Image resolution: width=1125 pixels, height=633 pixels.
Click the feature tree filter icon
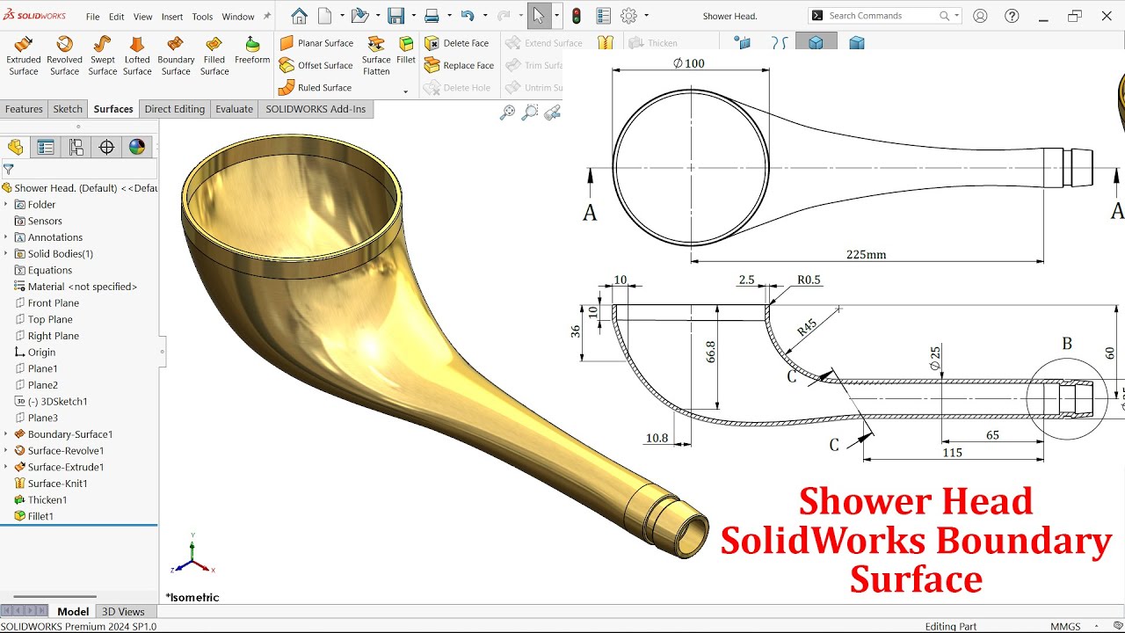(x=8, y=169)
